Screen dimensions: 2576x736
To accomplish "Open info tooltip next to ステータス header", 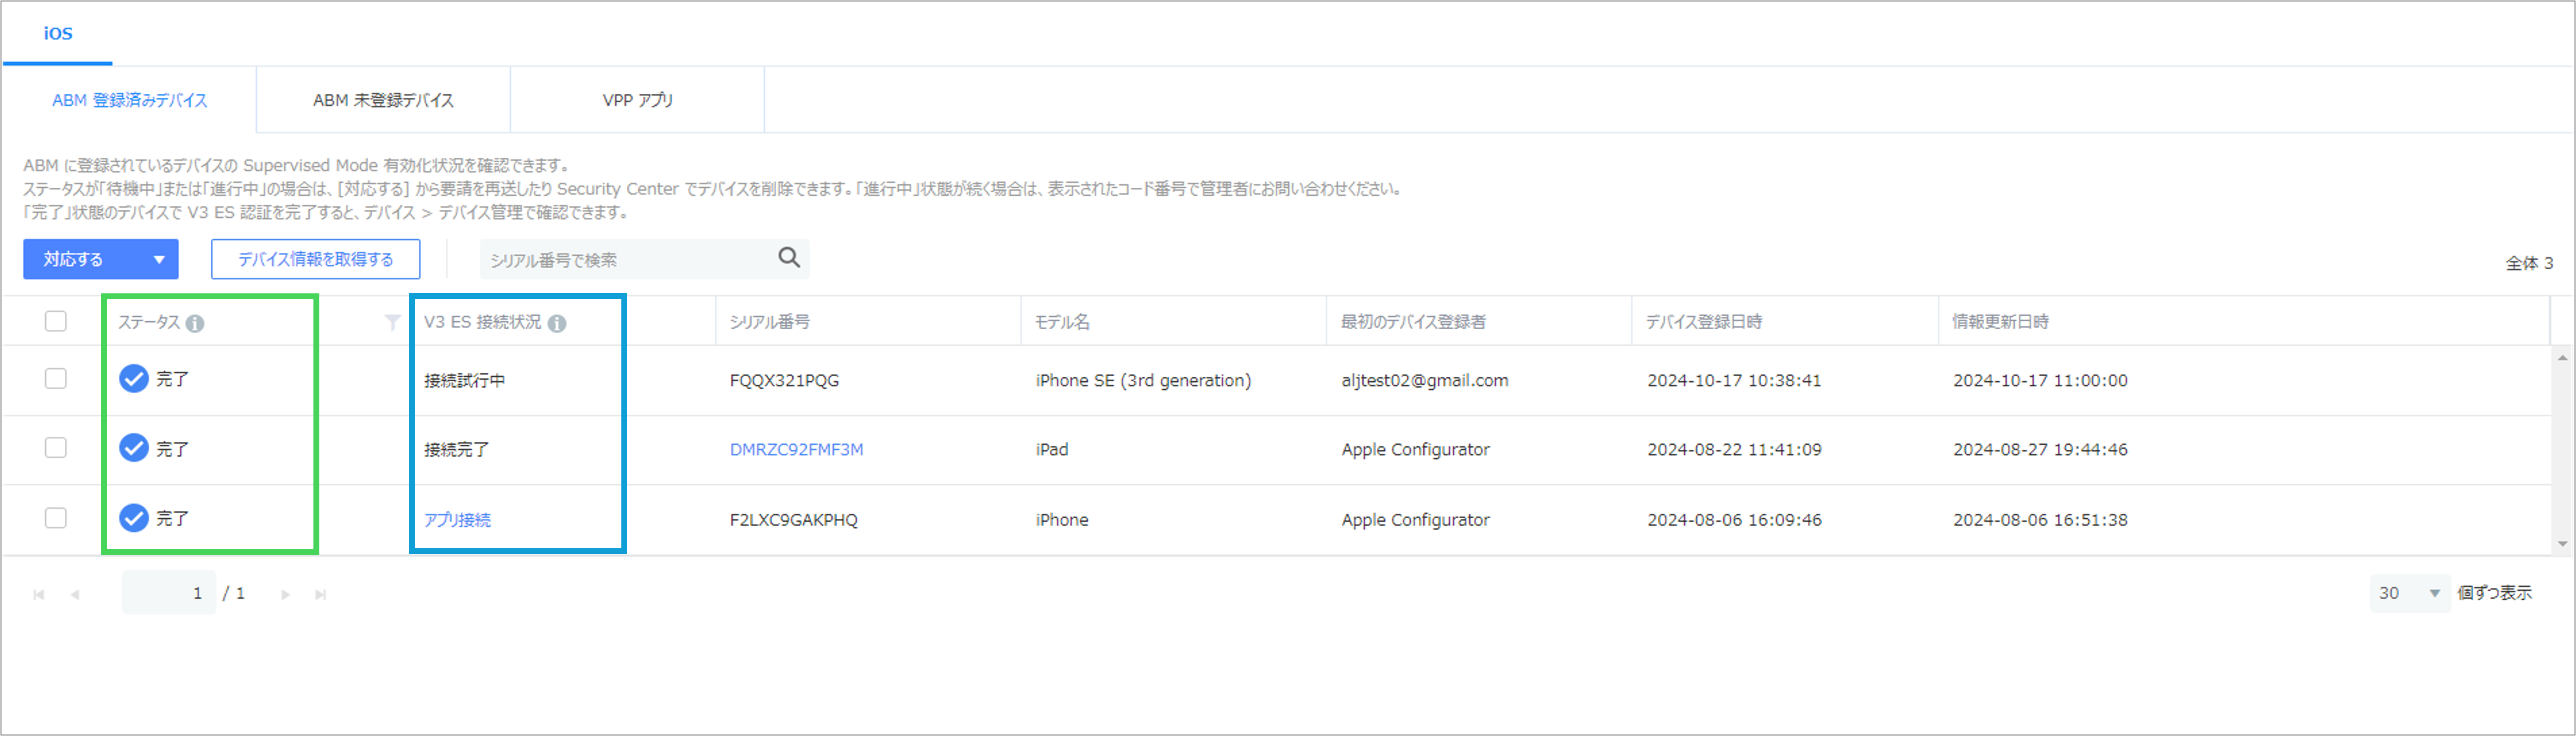I will 195,323.
